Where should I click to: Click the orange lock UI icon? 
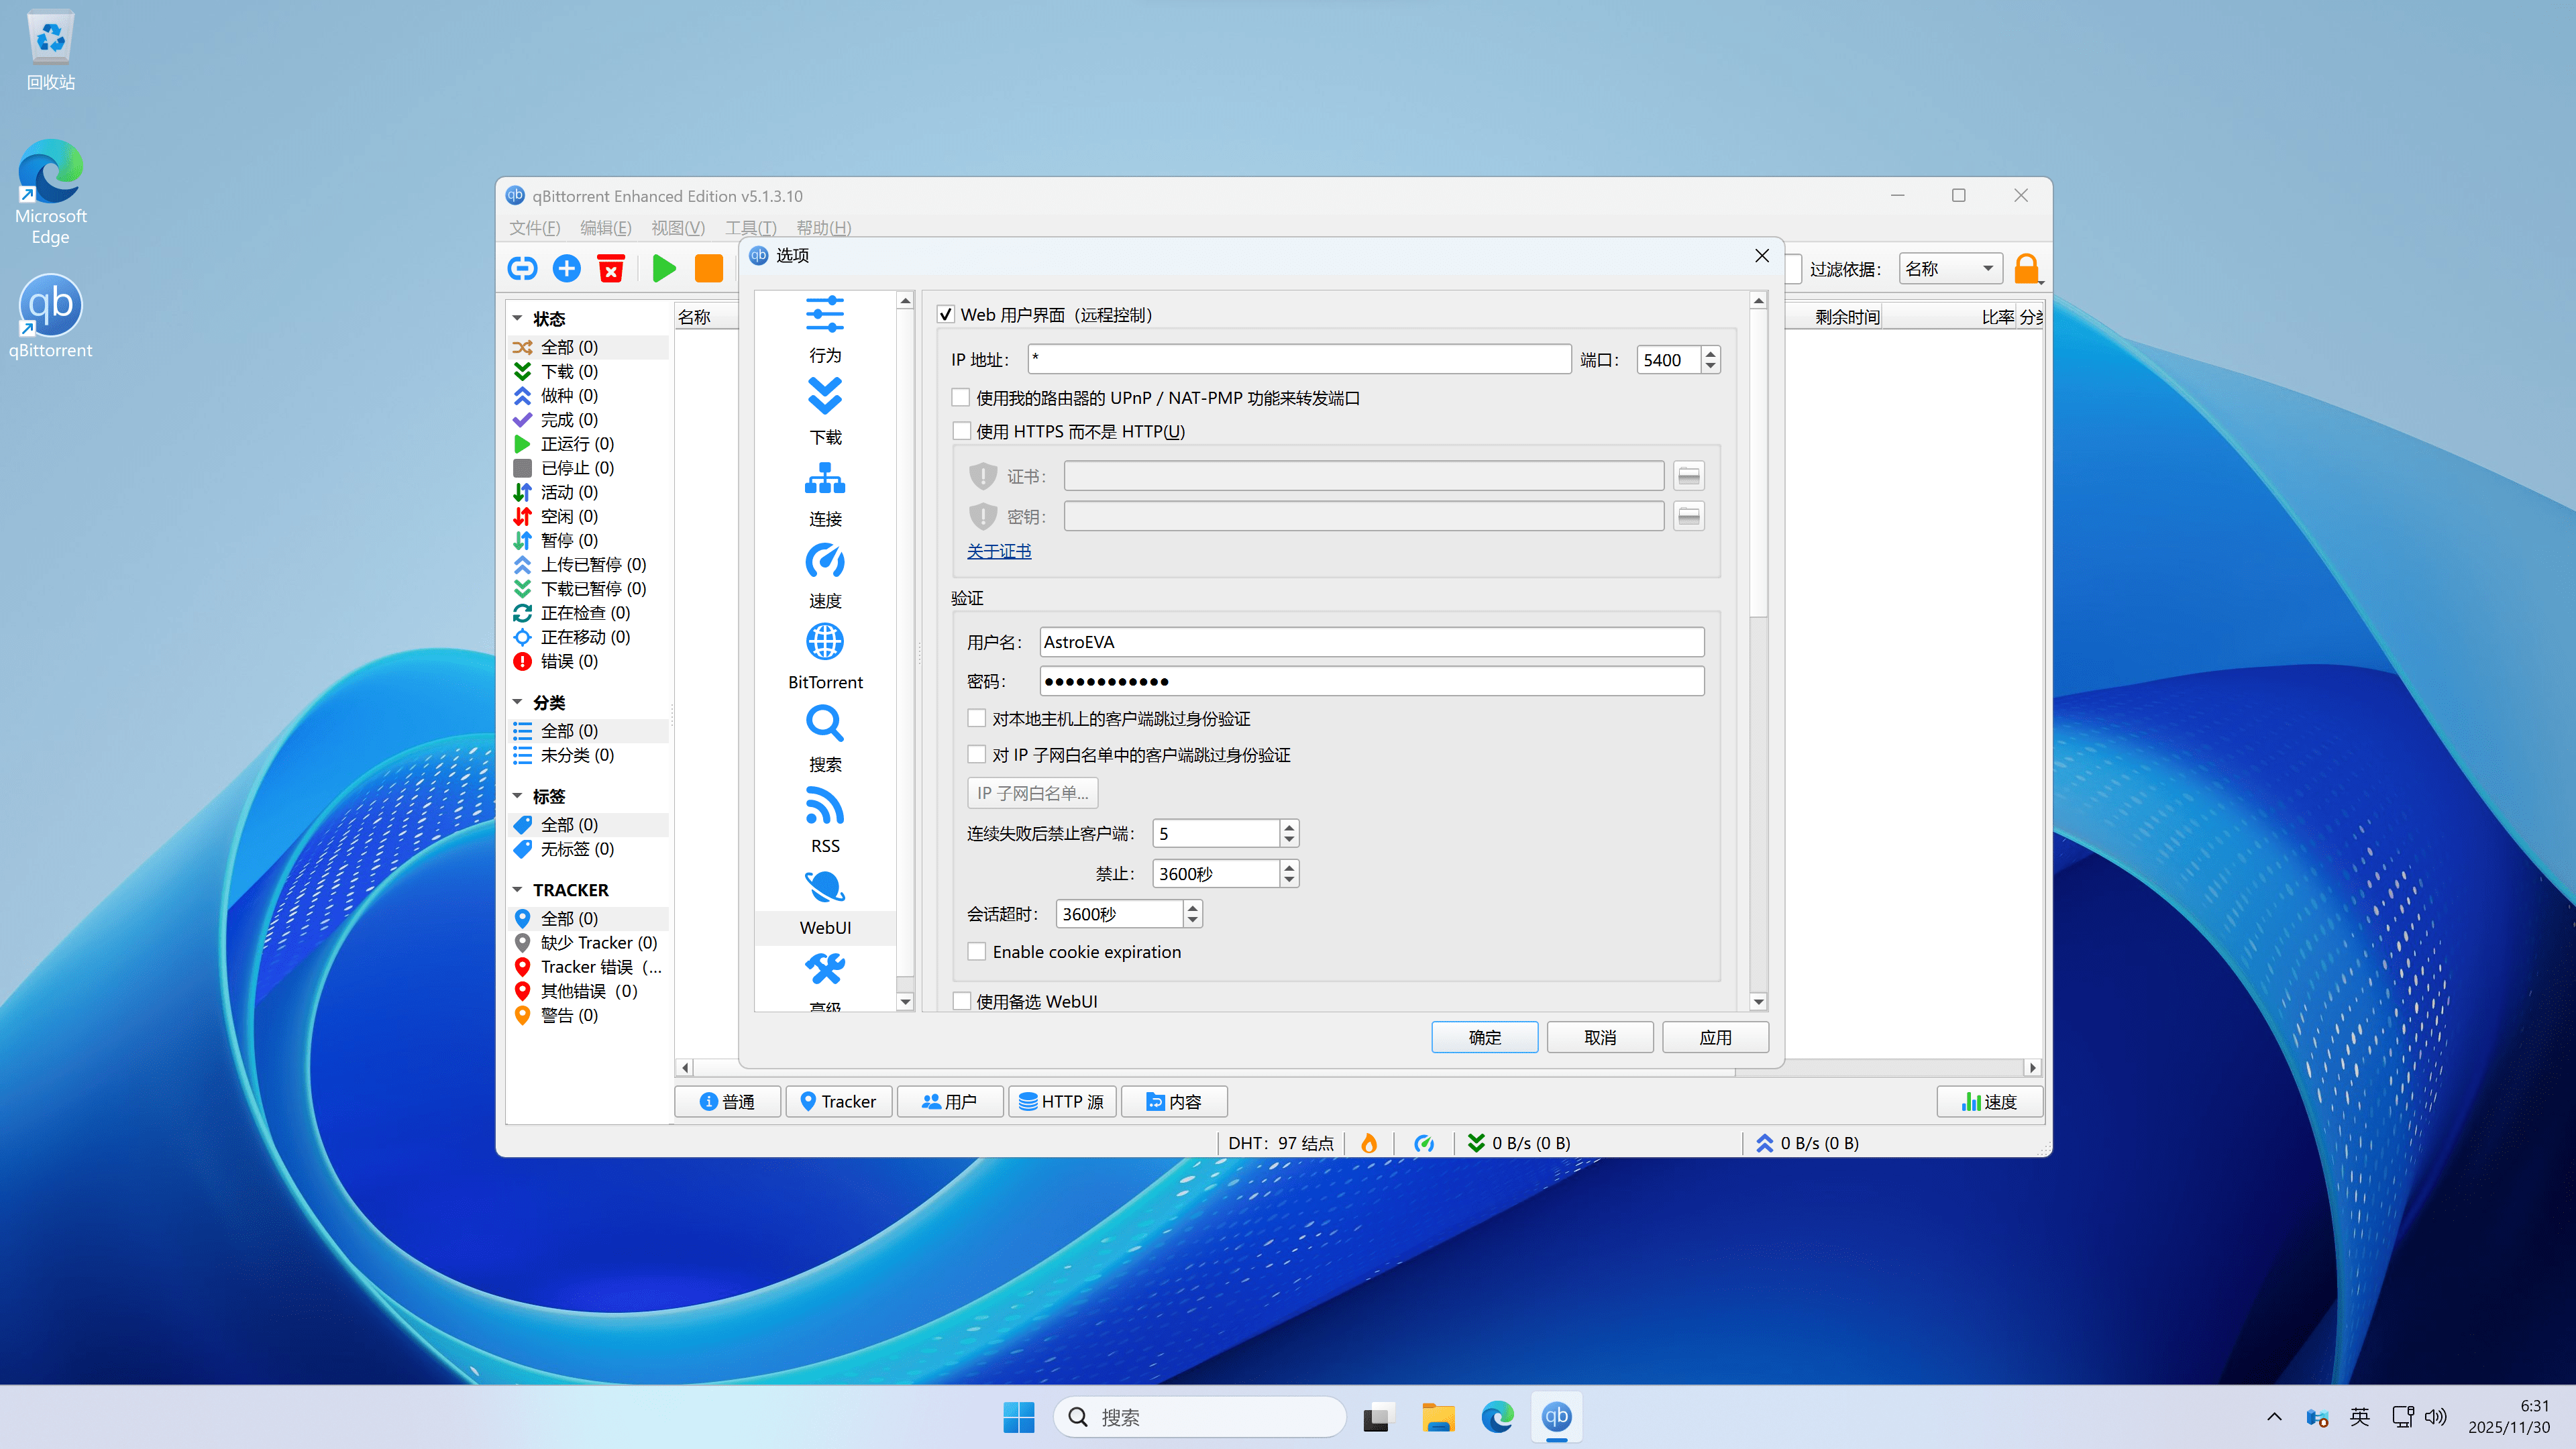point(2026,268)
